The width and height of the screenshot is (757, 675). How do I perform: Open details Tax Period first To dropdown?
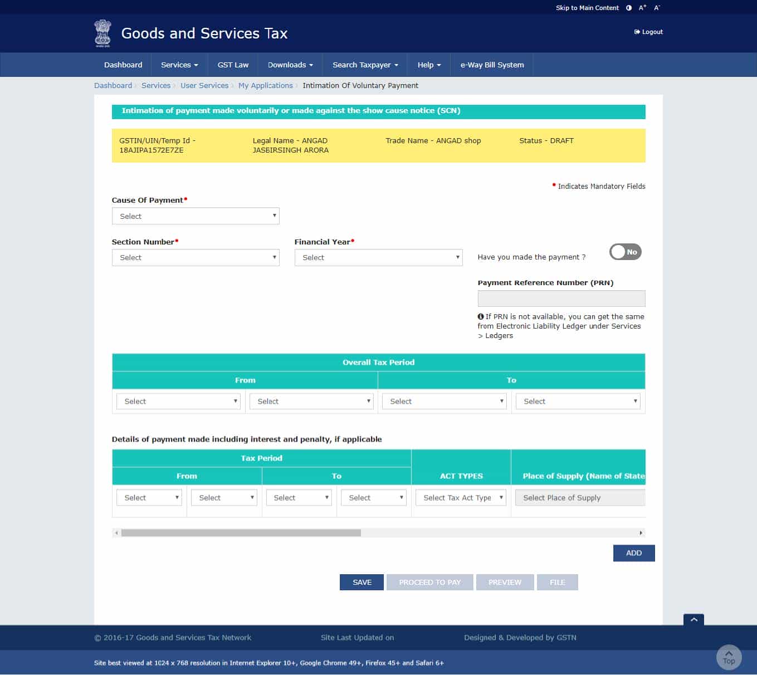(x=299, y=497)
